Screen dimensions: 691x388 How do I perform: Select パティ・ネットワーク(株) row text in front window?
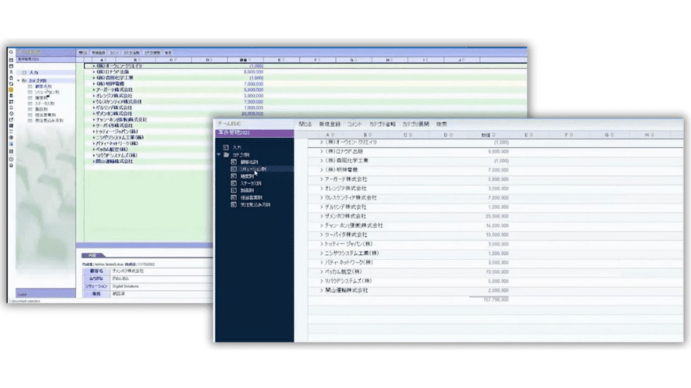coord(349,263)
